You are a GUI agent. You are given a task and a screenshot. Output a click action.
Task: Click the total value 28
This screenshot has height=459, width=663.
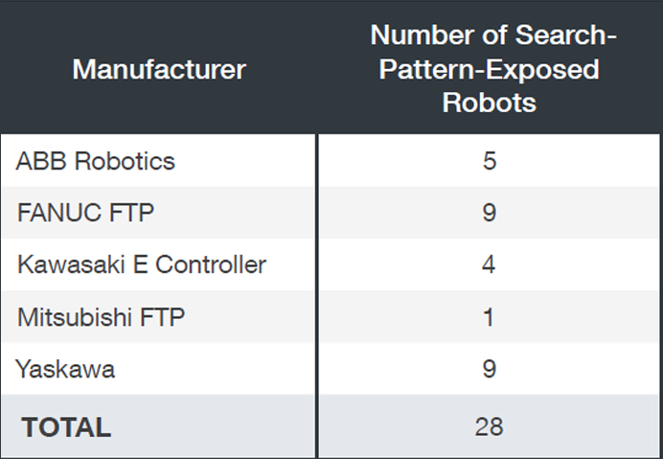coord(489,427)
